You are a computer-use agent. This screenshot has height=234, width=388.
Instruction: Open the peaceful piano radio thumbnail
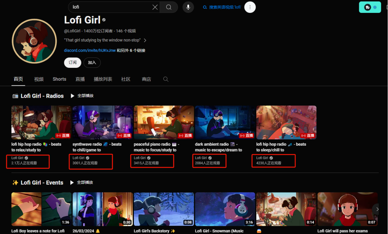pyautogui.click(x=164, y=122)
